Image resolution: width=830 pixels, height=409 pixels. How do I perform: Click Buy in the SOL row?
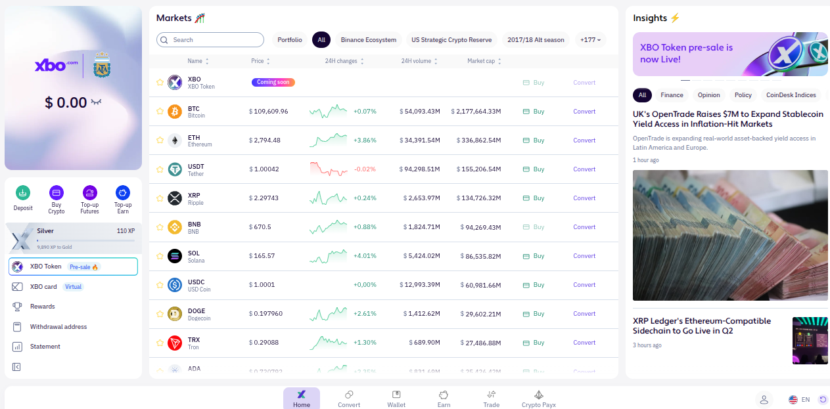[534, 256]
